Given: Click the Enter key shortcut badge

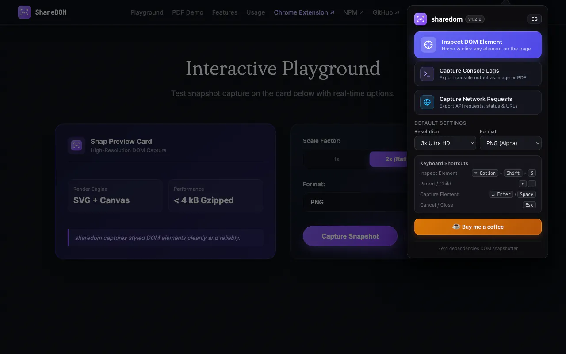Looking at the screenshot, I should (501, 194).
